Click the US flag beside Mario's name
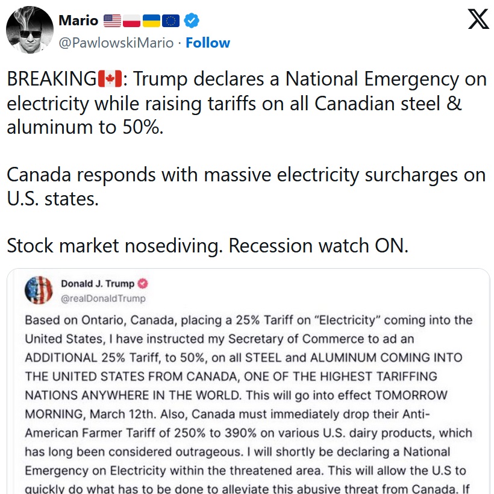 coord(112,21)
